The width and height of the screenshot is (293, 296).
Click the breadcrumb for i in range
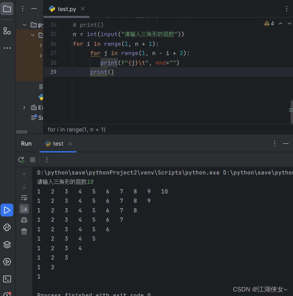pyautogui.click(x=76, y=129)
